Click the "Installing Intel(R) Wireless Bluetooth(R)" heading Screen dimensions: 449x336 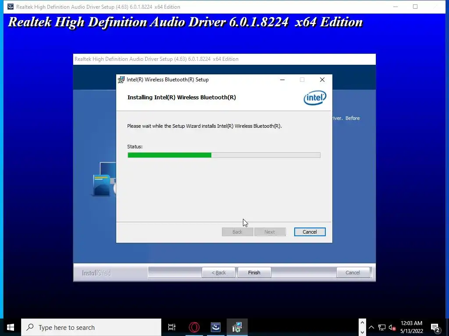[x=182, y=98]
